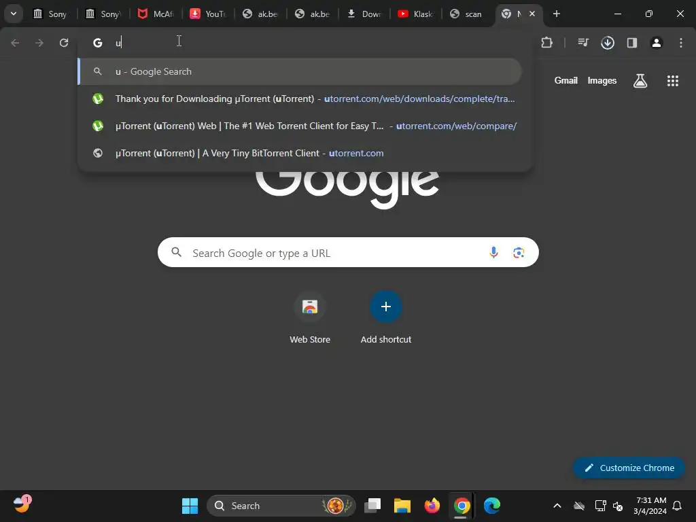Open the Gmail link
The width and height of the screenshot is (696, 522).
click(x=566, y=80)
